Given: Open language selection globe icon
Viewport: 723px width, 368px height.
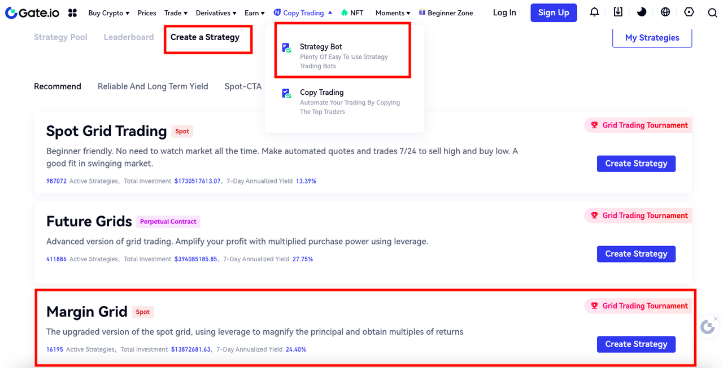Looking at the screenshot, I should [x=665, y=12].
